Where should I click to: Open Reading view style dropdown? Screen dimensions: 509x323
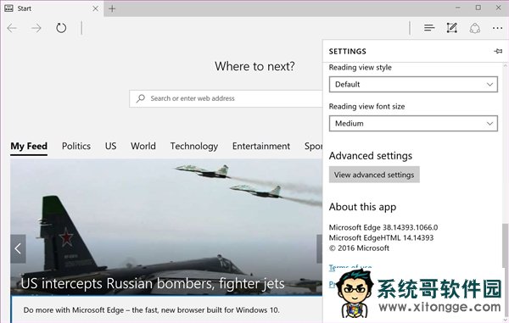(413, 84)
